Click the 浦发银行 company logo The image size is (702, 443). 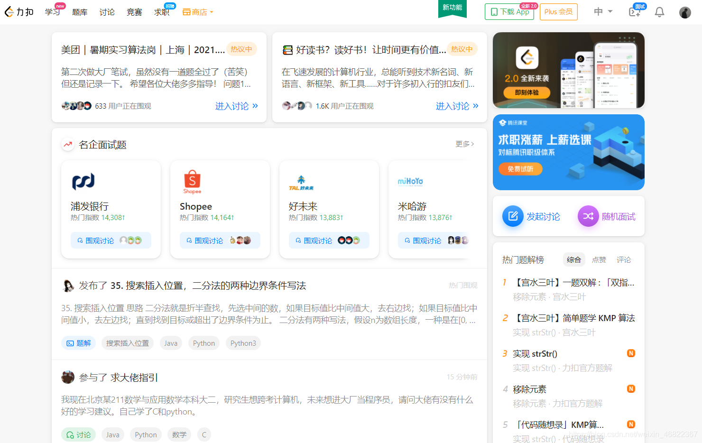click(83, 181)
